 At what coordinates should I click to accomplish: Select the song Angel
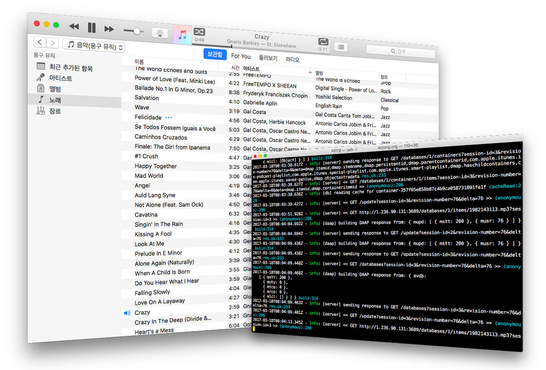pyautogui.click(x=142, y=185)
